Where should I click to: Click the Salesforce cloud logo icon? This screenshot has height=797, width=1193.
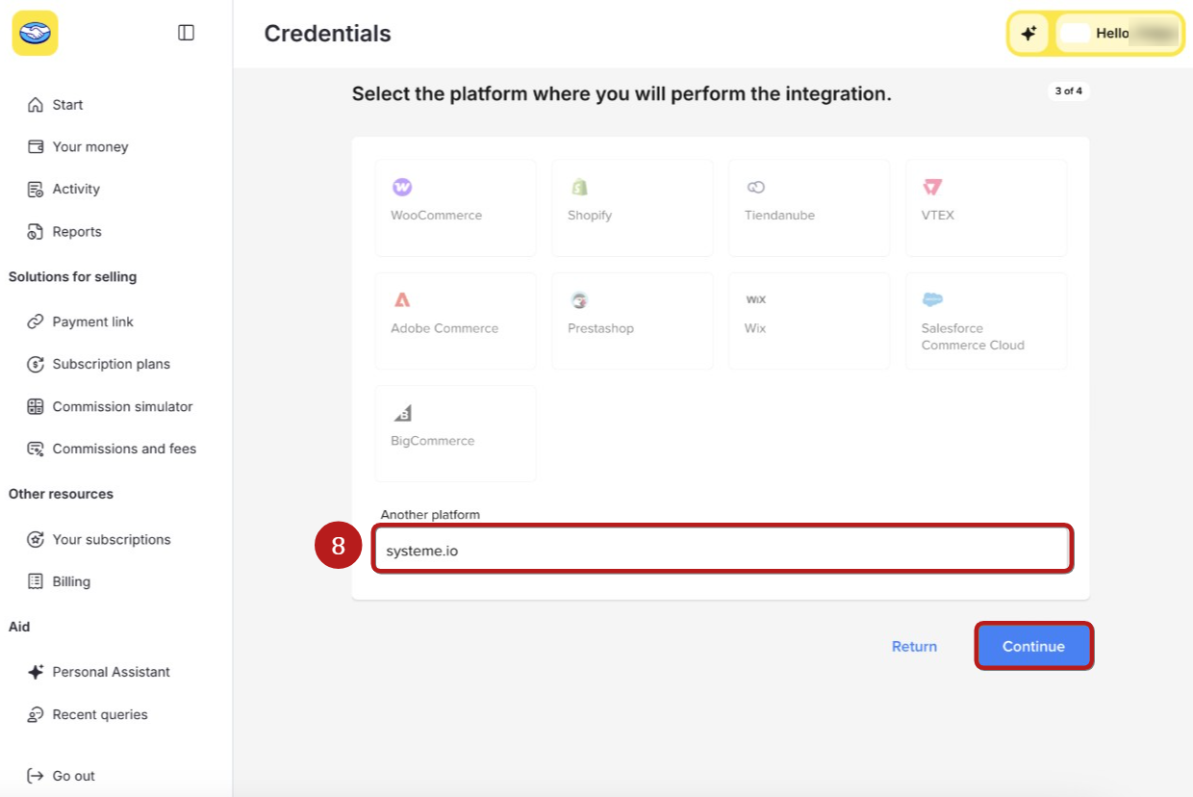(x=932, y=300)
